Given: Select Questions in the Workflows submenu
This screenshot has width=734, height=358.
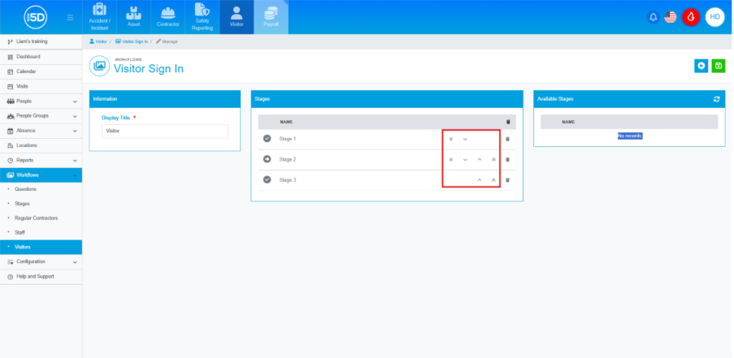Looking at the screenshot, I should (26, 189).
